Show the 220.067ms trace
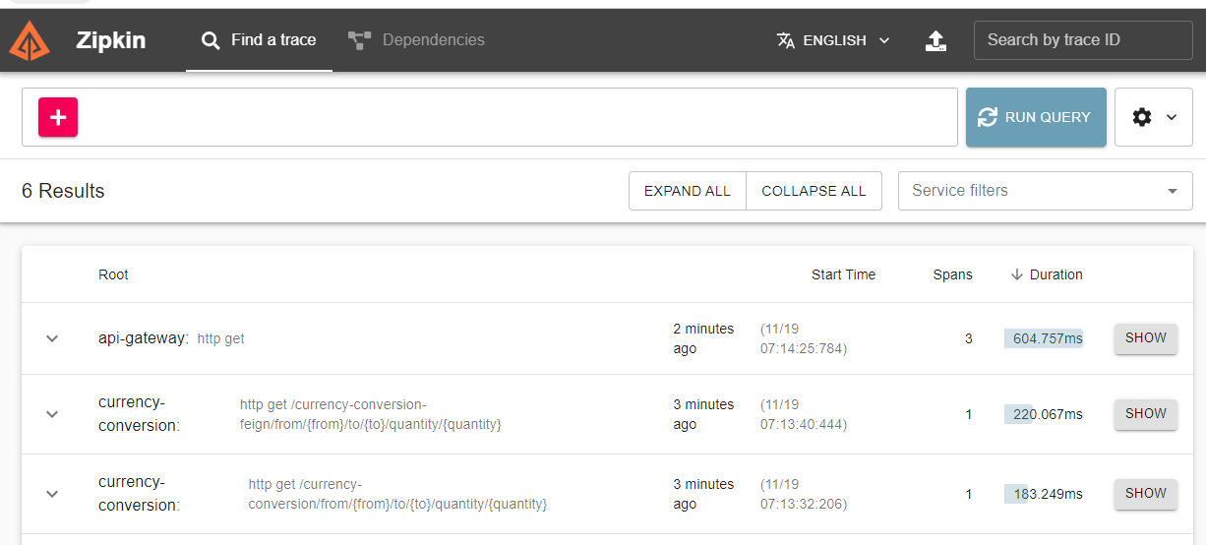Viewport: 1206px width, 545px height. [x=1146, y=414]
